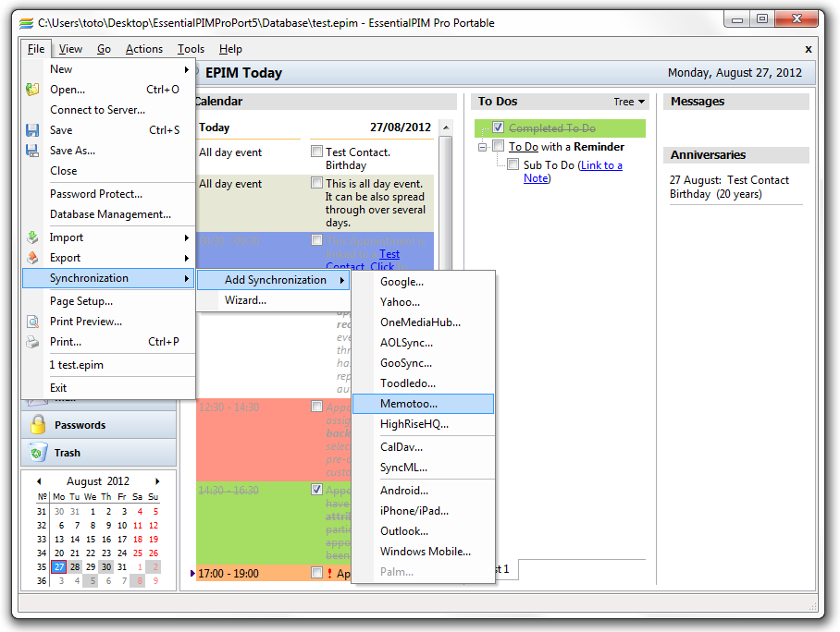Collapse the 'To Do with a Reminder' tree node

pyautogui.click(x=483, y=147)
